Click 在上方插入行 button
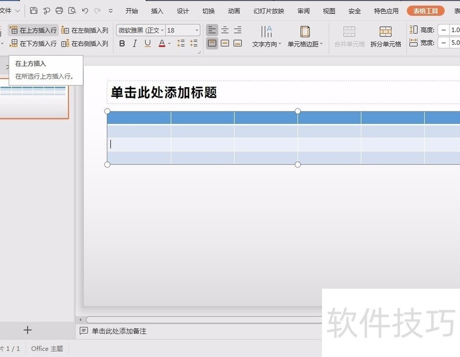The image size is (460, 357). tap(33, 30)
